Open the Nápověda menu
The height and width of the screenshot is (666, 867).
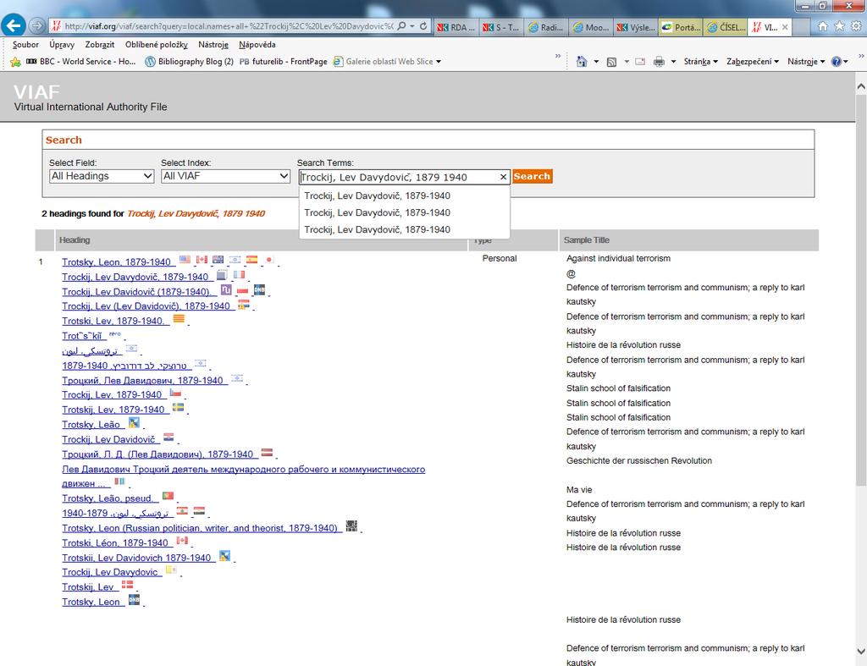tap(257, 45)
